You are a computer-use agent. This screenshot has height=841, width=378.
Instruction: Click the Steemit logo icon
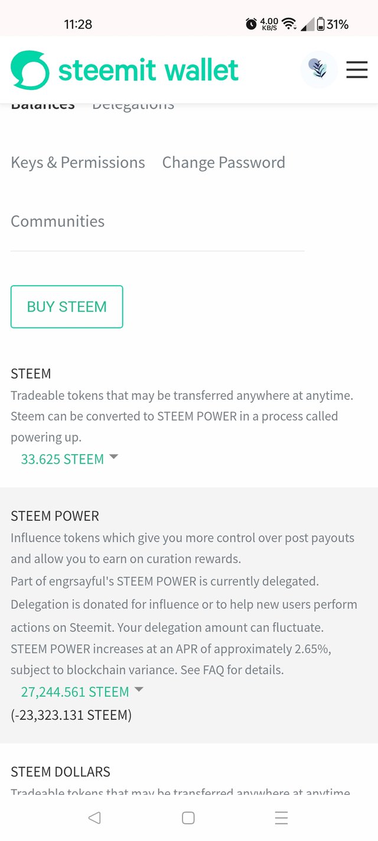click(30, 70)
